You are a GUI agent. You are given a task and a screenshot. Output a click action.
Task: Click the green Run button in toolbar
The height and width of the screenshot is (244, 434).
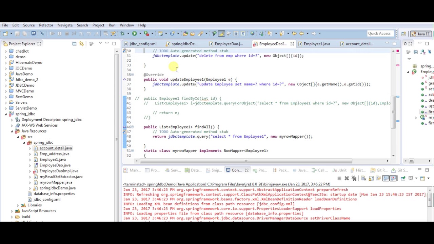point(135,34)
